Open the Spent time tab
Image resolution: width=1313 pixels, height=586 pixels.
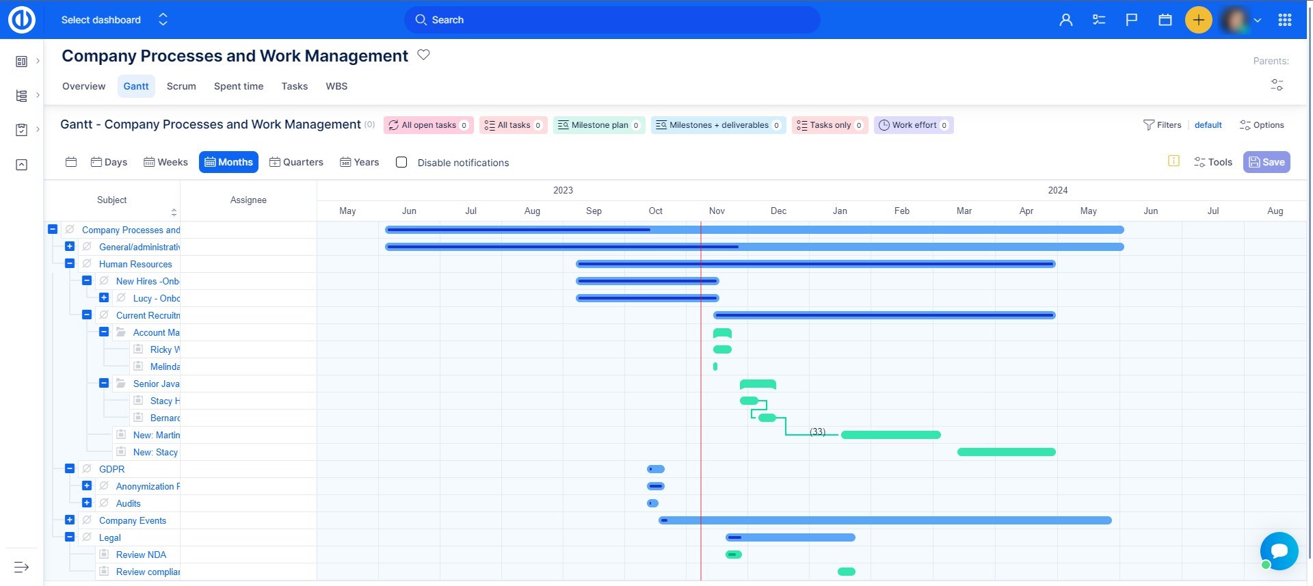(238, 86)
